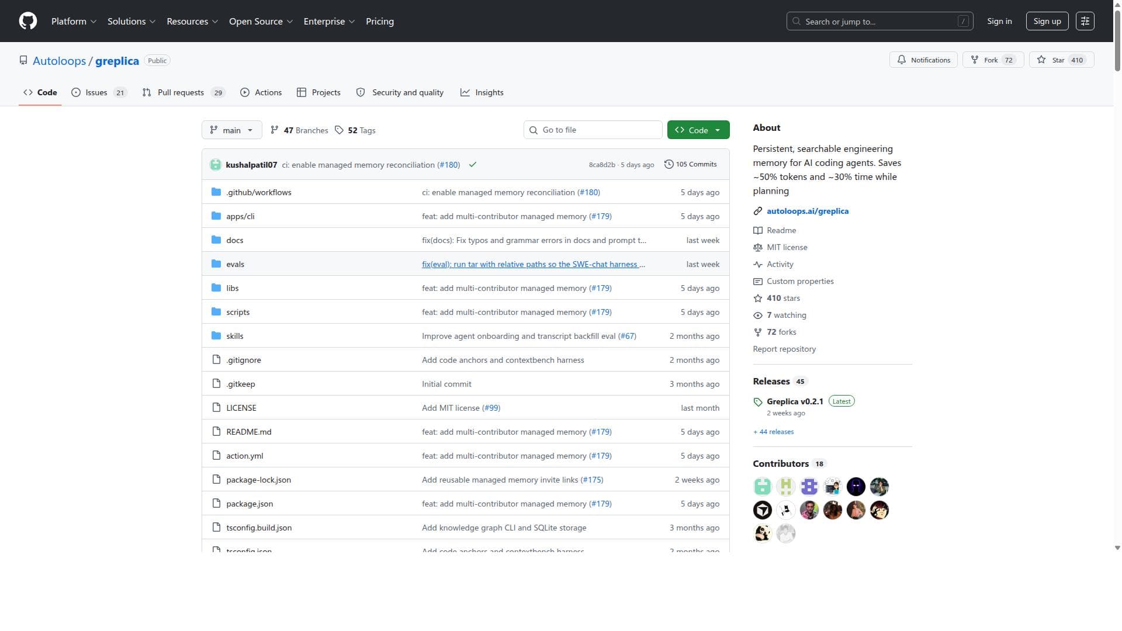Open the scripts folder
The image size is (1122, 631).
pyautogui.click(x=238, y=312)
